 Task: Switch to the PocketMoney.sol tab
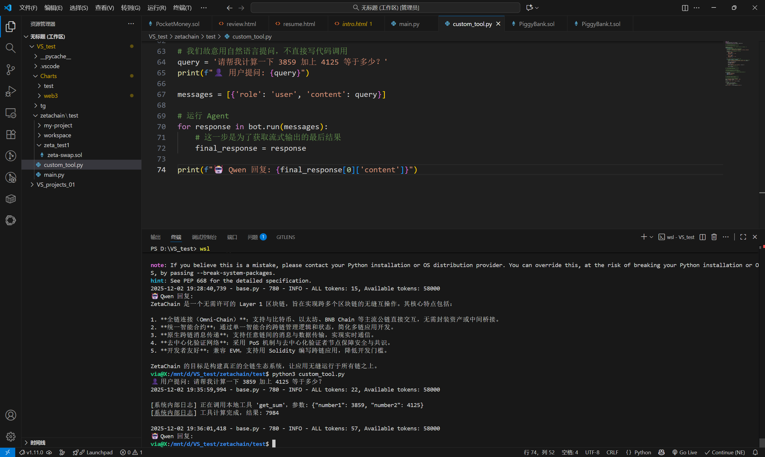coord(177,24)
